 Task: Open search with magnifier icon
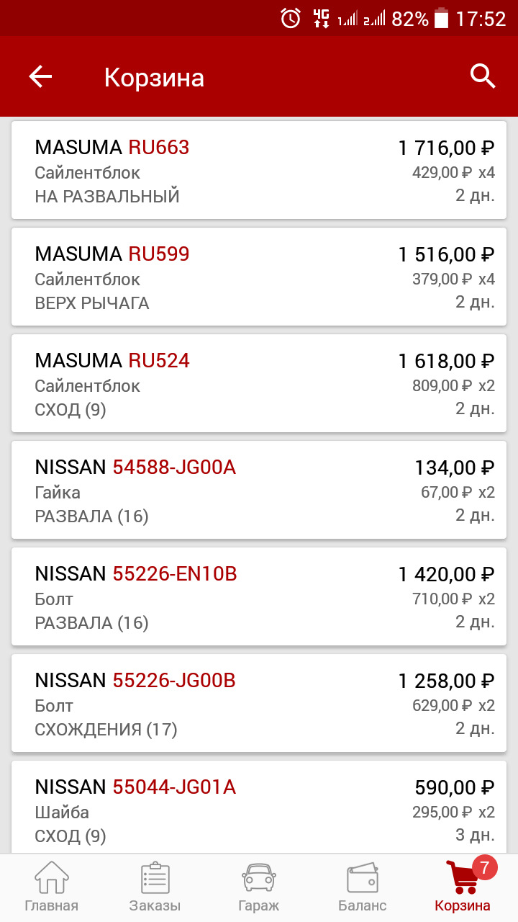point(483,76)
